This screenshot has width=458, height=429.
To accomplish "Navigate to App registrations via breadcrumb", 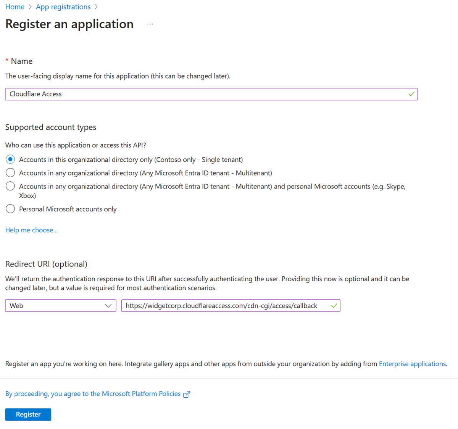I will pos(63,6).
